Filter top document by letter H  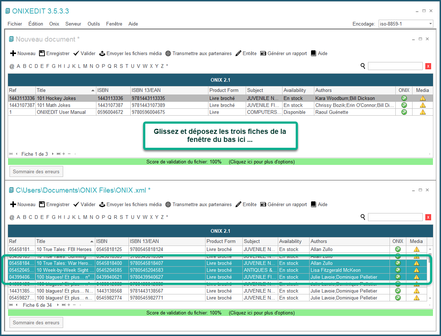(60, 66)
